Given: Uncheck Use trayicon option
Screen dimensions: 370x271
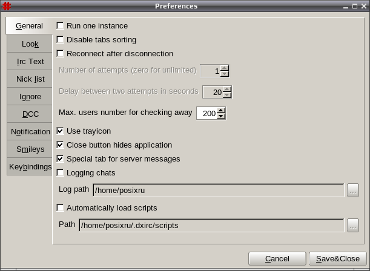Looking at the screenshot, I should pyautogui.click(x=60, y=131).
